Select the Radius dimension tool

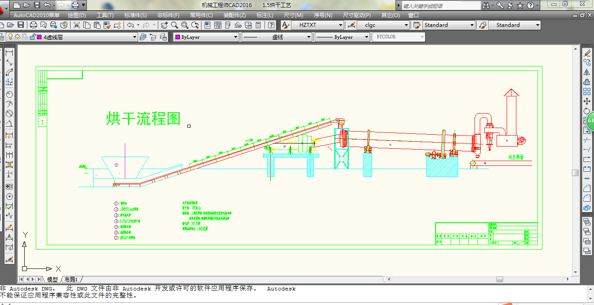tap(9, 94)
